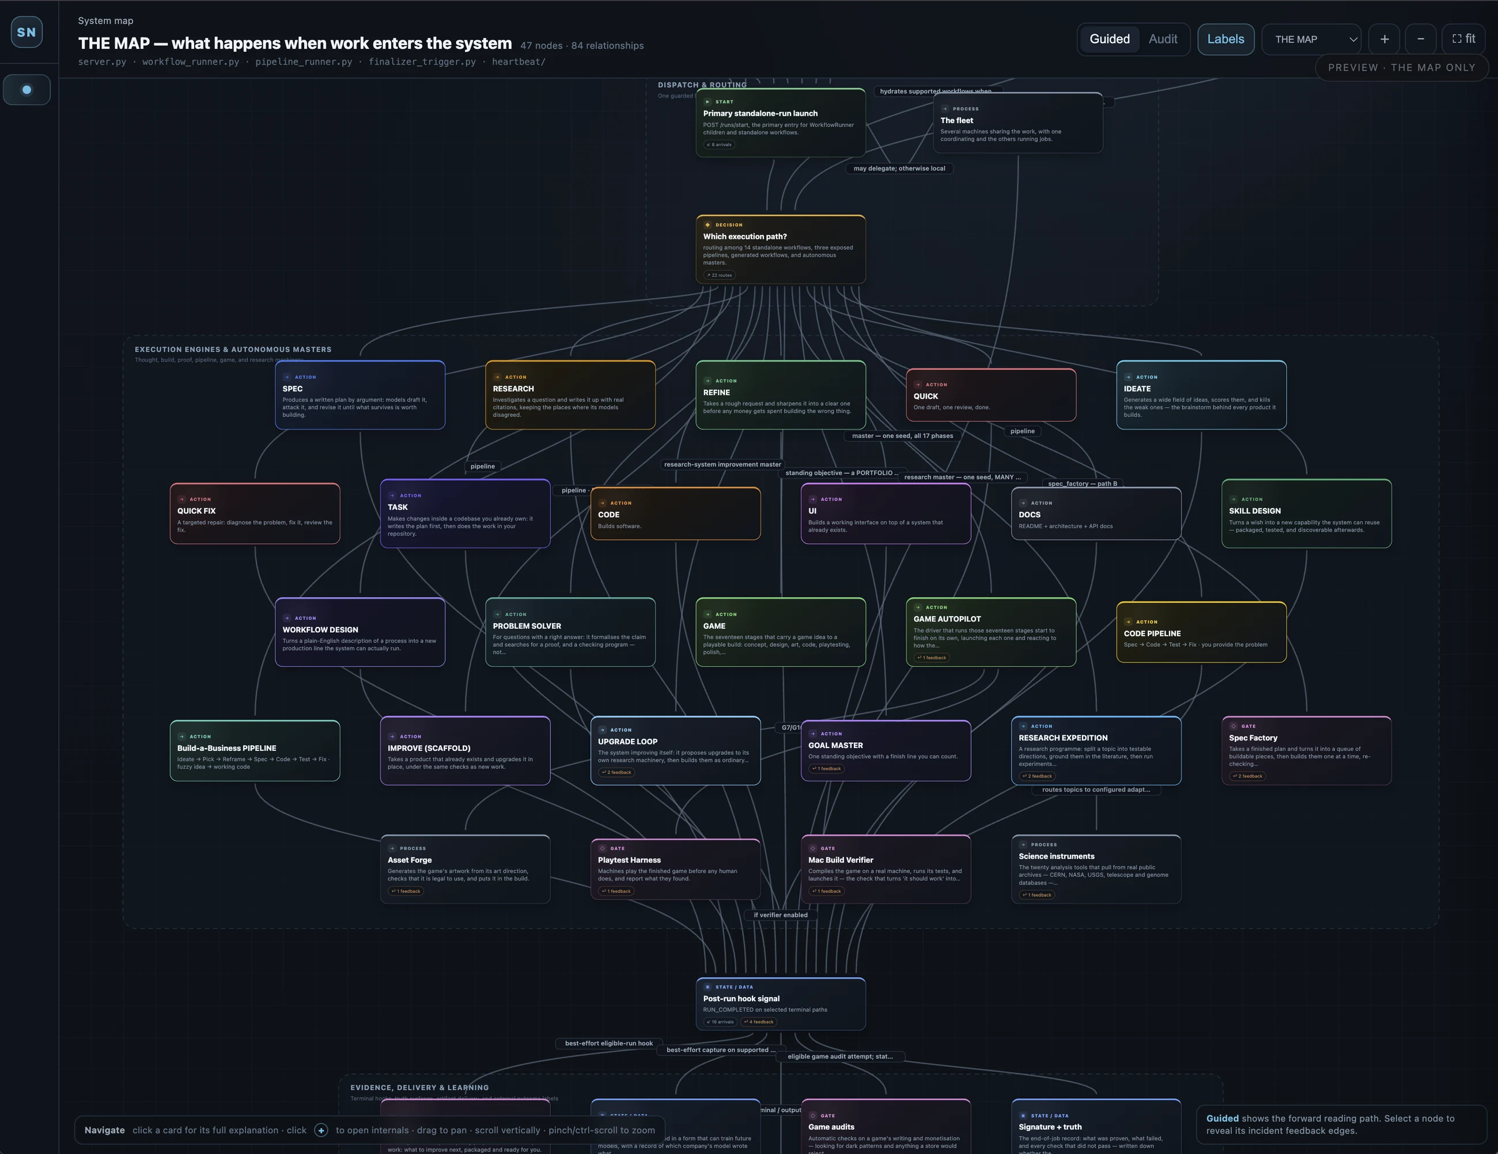This screenshot has width=1498, height=1154.
Task: Open the Mac Build Verifier card
Action: point(886,870)
